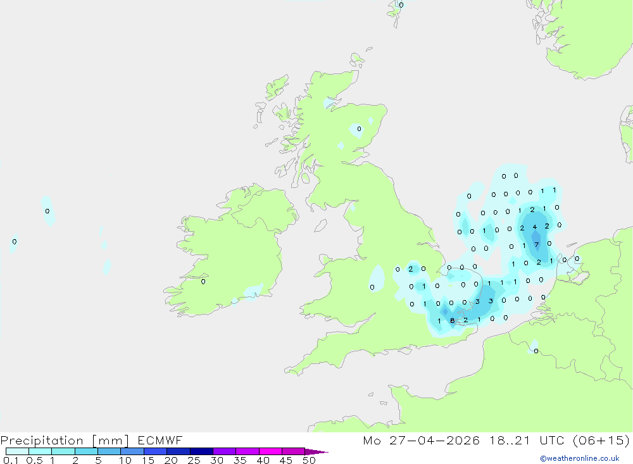
Task: Pick the 35–40 mm violet legend block
Action: (x=247, y=451)
